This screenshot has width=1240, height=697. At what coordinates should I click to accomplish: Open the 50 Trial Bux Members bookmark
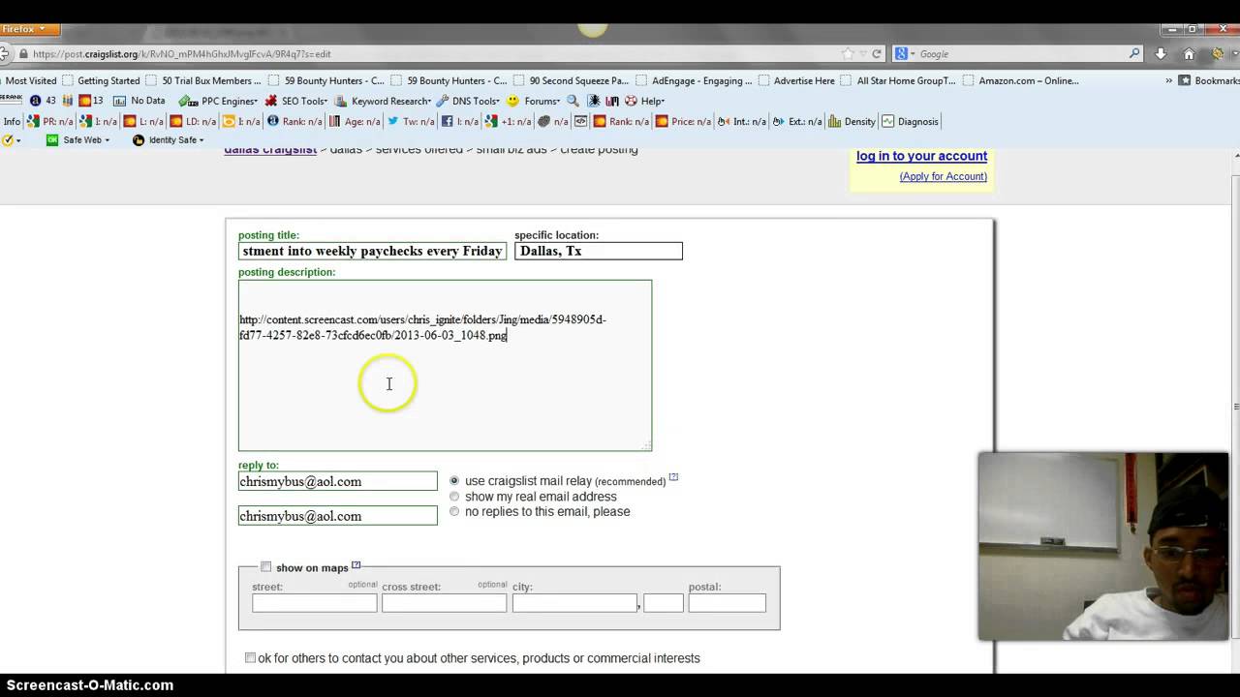tap(203, 80)
